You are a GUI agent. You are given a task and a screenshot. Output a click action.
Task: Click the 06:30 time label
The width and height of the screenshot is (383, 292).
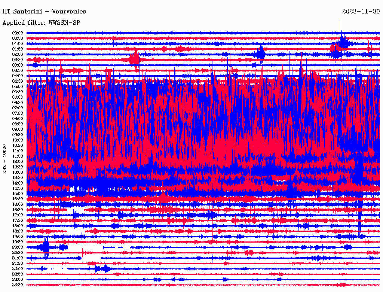pos(18,103)
